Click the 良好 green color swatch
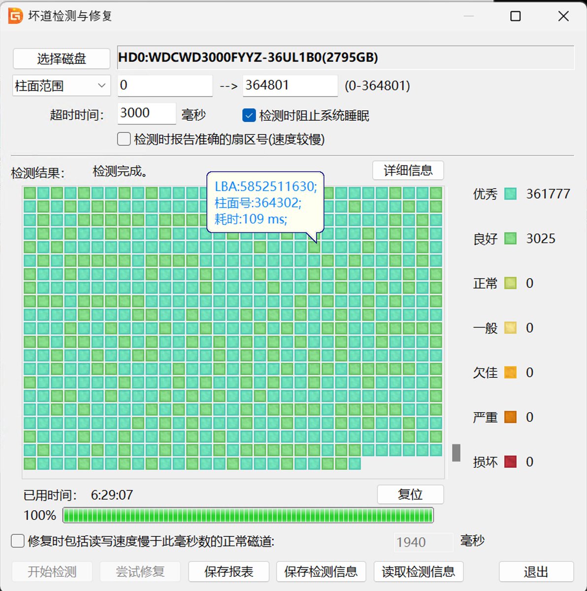 [x=511, y=239]
